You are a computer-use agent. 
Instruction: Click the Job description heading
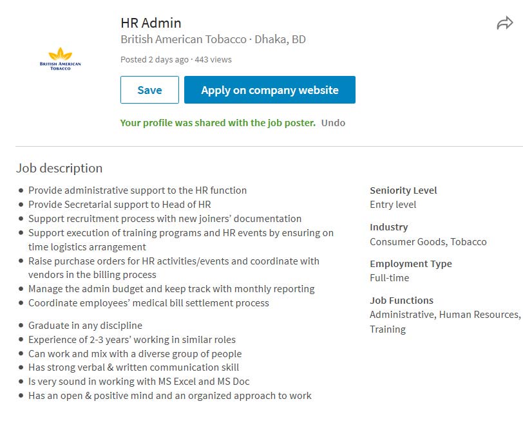[x=59, y=169]
